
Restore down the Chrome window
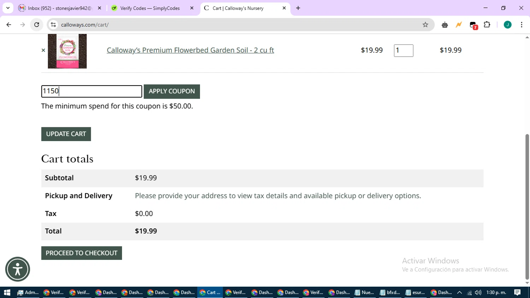503,8
